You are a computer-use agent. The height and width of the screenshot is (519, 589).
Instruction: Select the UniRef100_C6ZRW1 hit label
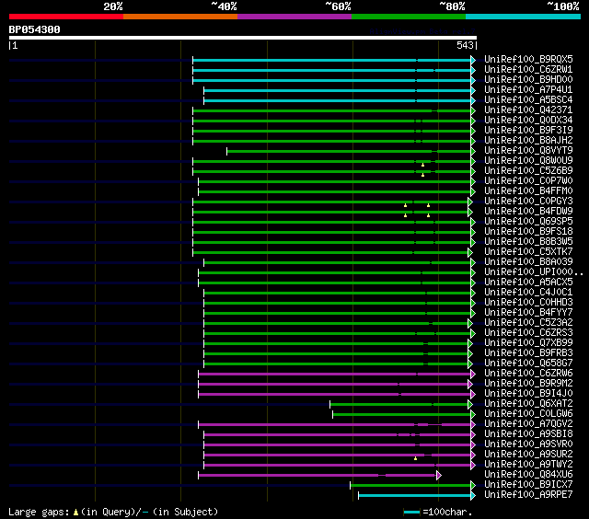[x=528, y=69]
